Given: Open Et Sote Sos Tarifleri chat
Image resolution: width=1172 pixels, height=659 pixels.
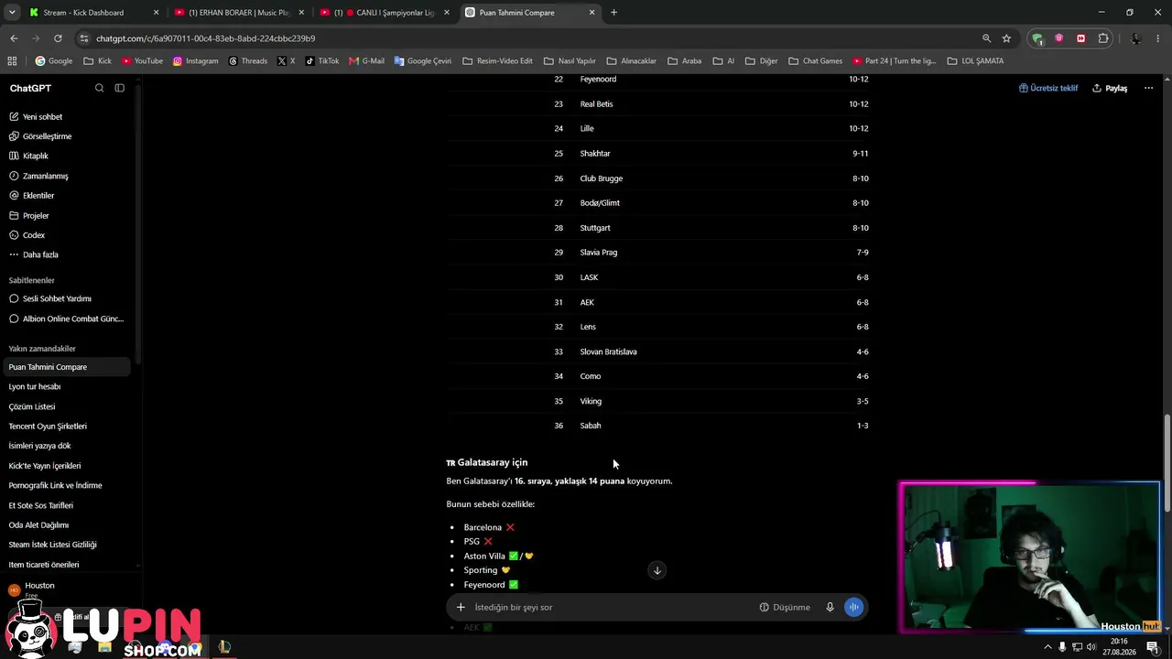Looking at the screenshot, I should point(66,505).
